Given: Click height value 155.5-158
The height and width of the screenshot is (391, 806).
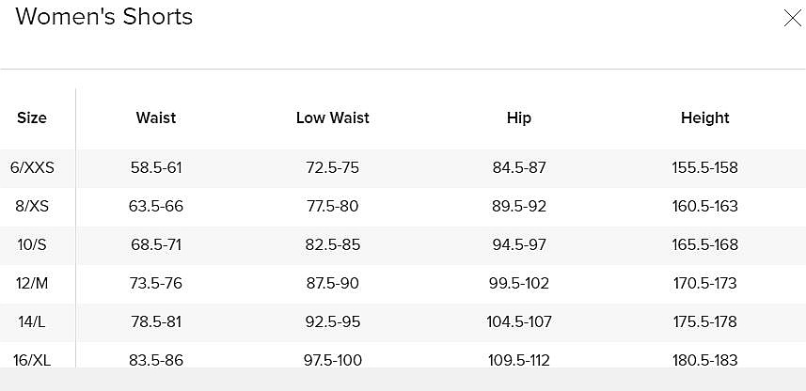Looking at the screenshot, I should coord(705,168).
